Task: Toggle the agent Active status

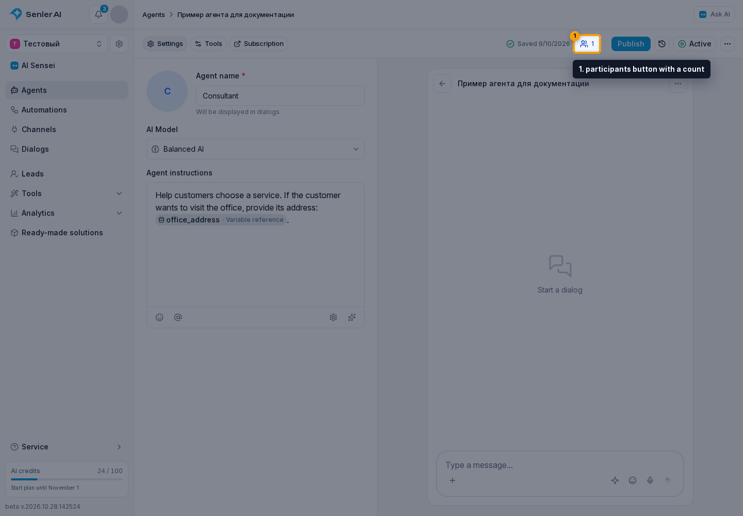Action: point(694,44)
